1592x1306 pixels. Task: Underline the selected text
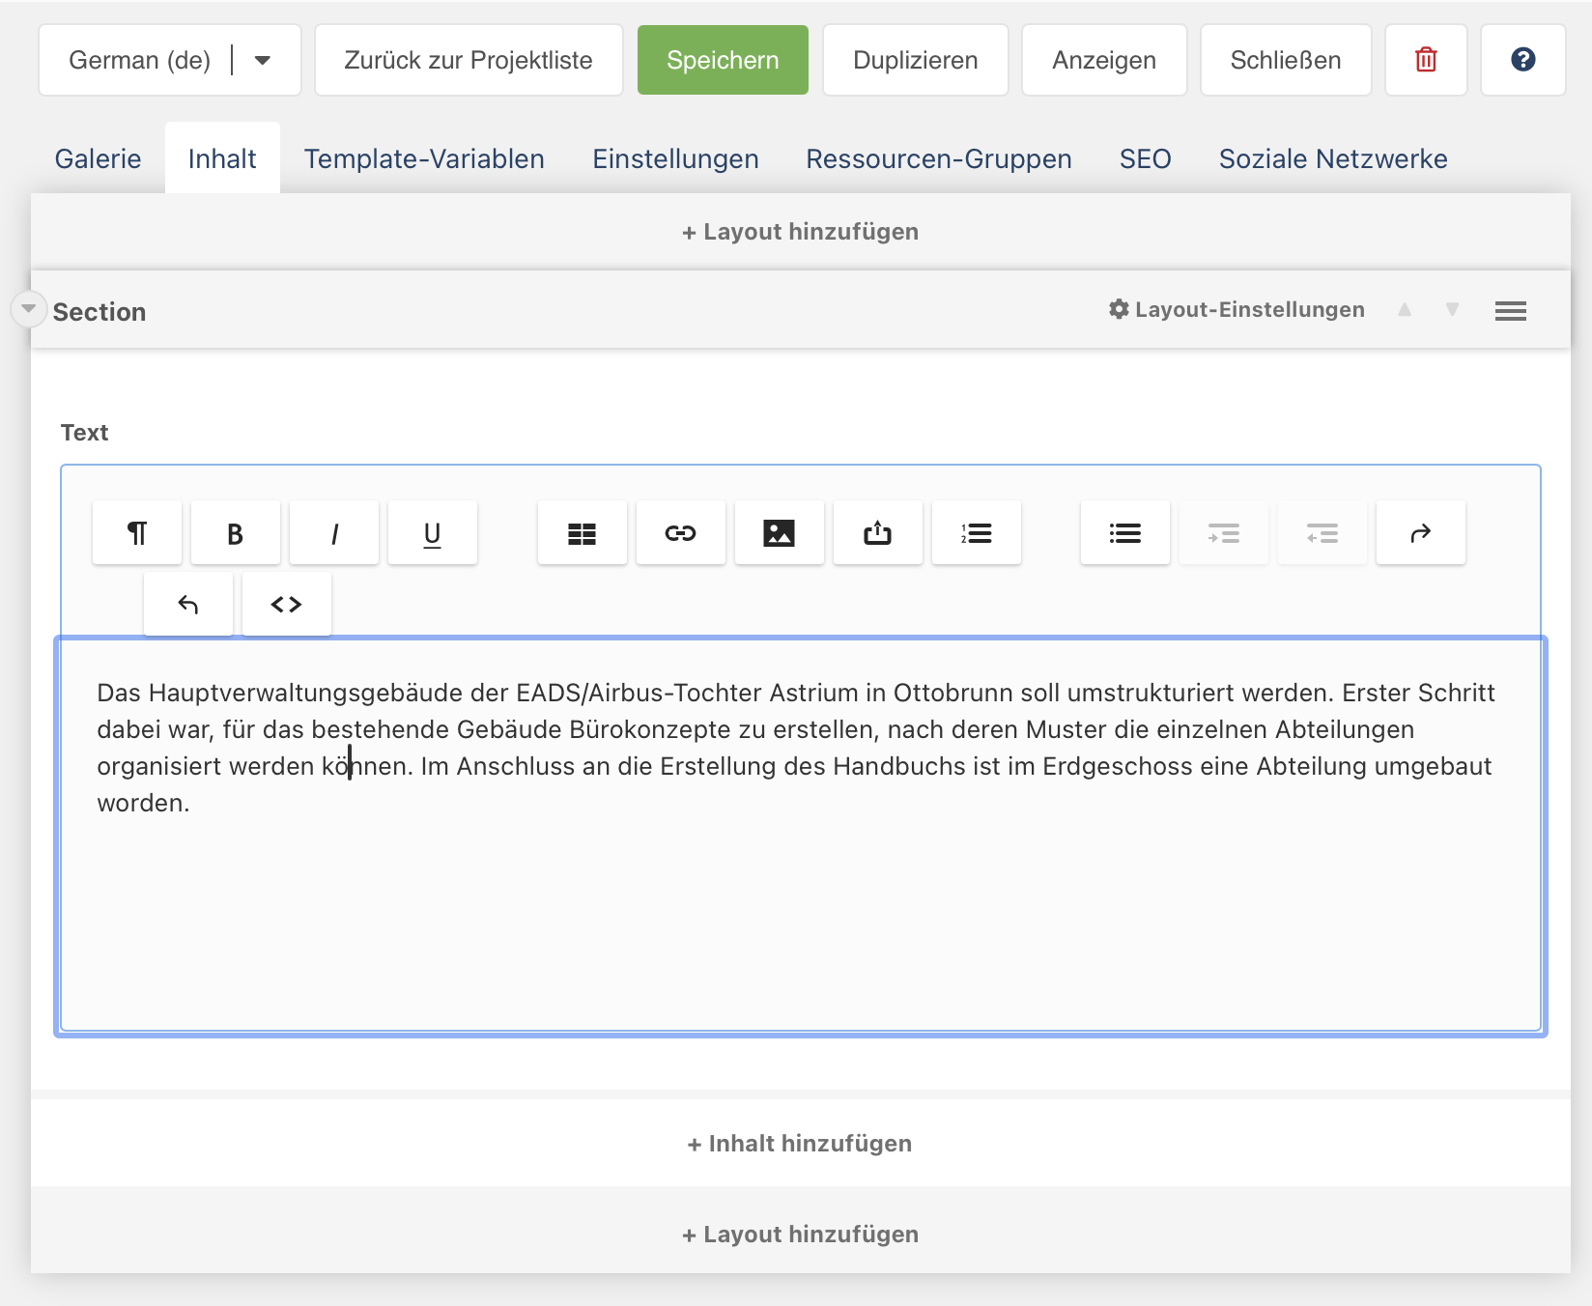pos(432,533)
